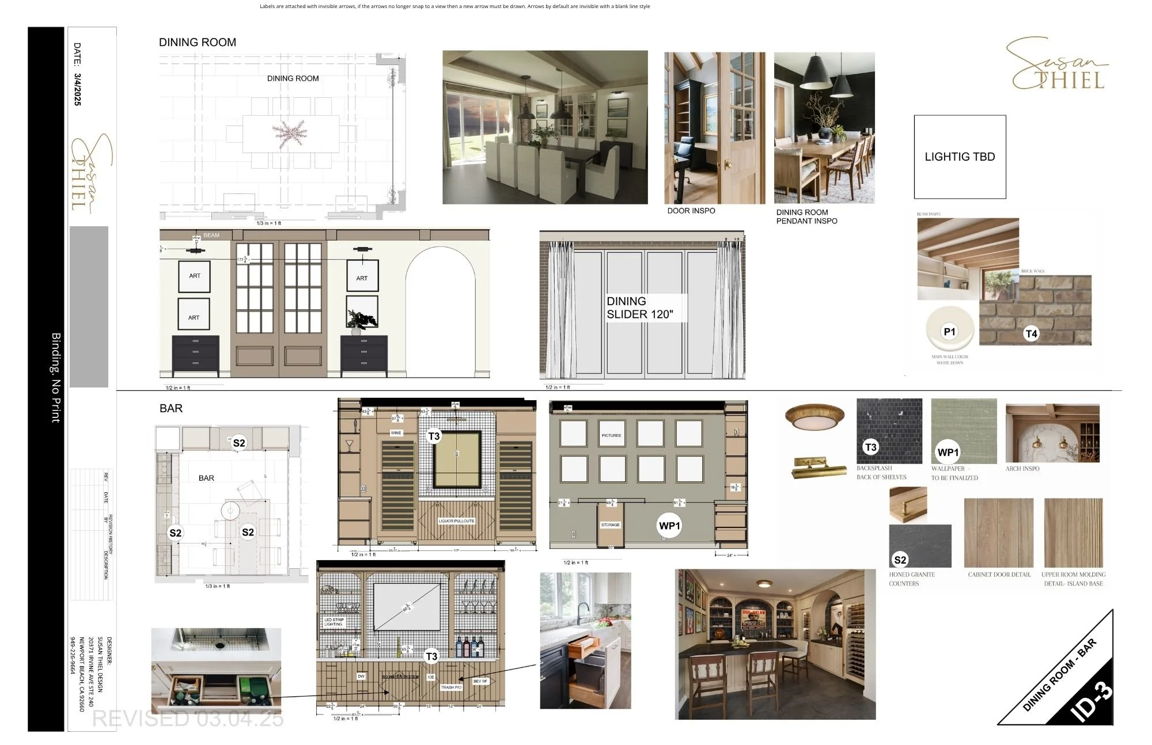Click the BEV RF label

480,681
